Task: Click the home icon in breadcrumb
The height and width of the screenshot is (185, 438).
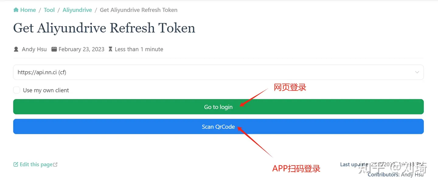Action: (x=16, y=10)
